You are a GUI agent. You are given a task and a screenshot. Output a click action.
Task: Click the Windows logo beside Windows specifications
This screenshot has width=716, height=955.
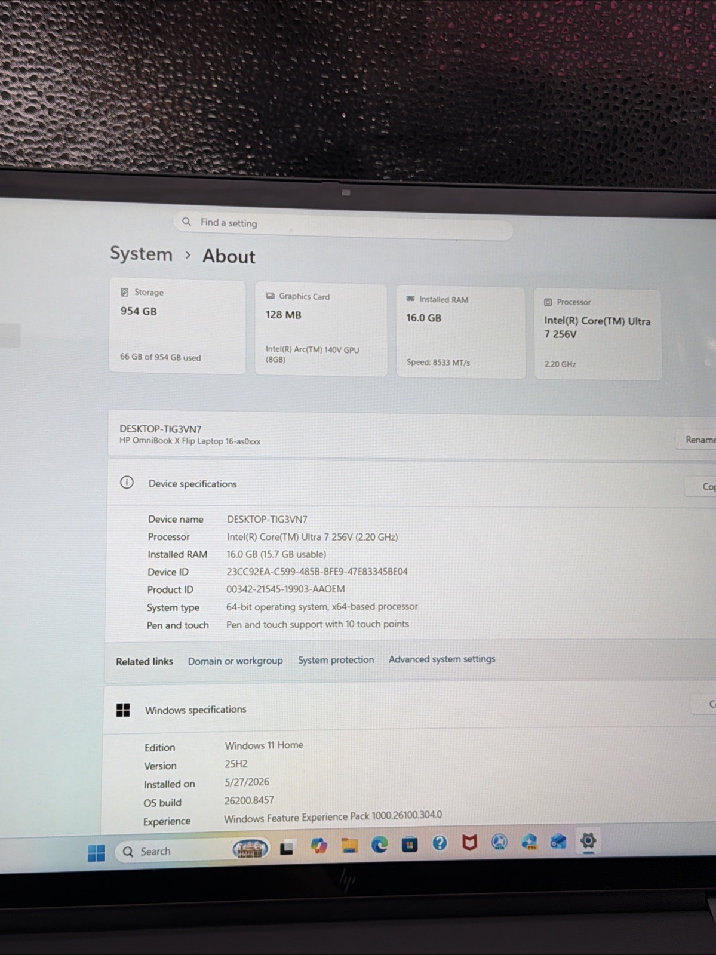click(123, 710)
